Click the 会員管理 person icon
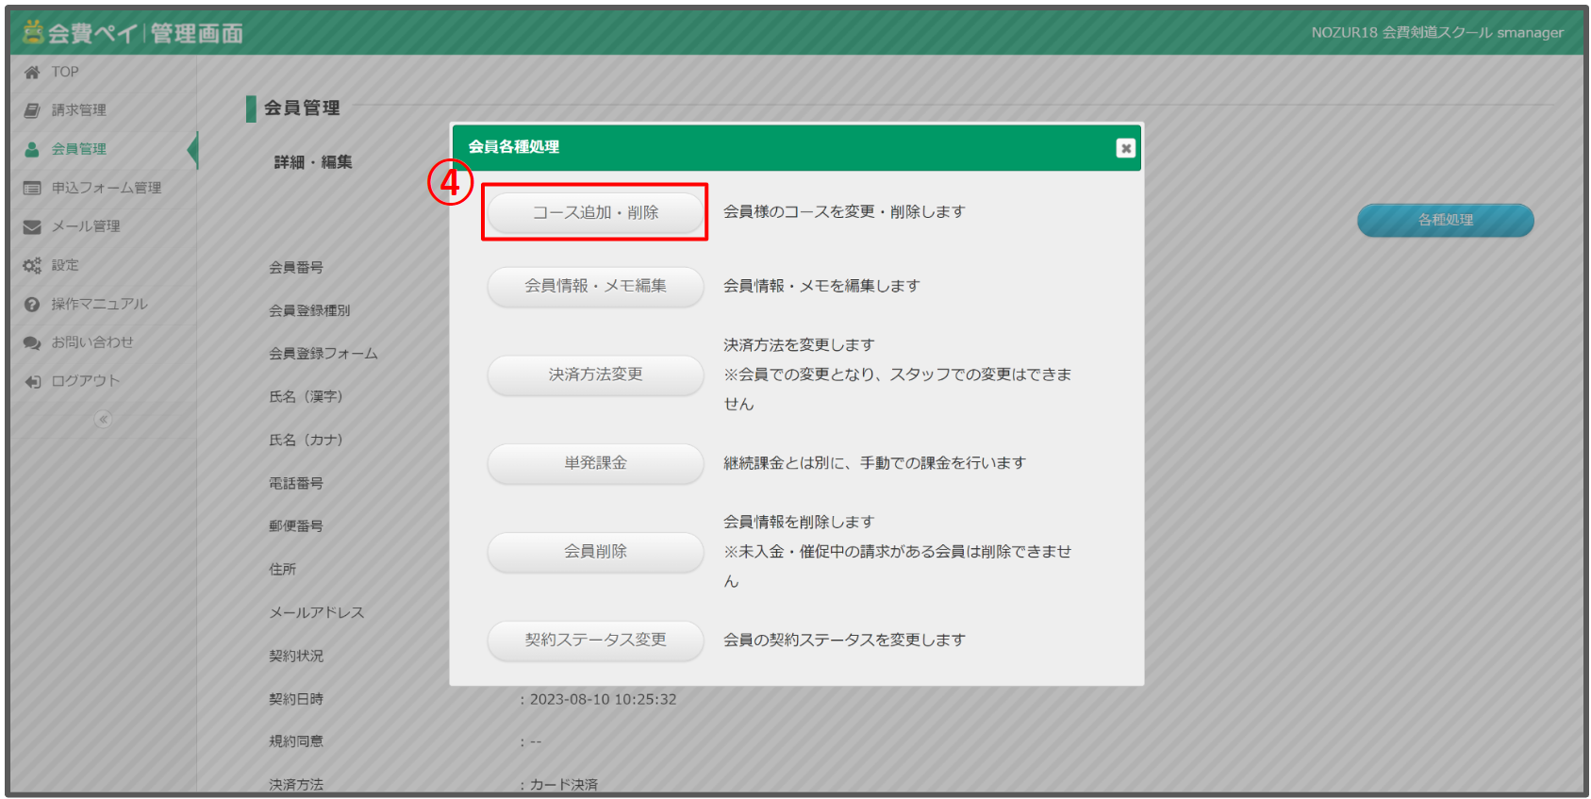 pos(32,149)
